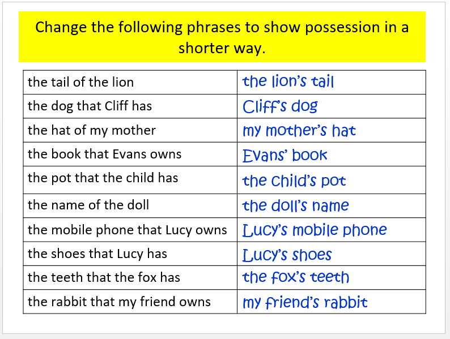Click the answer 'the child's pot'
Image resolution: width=450 pixels, height=339 pixels.
(x=294, y=181)
